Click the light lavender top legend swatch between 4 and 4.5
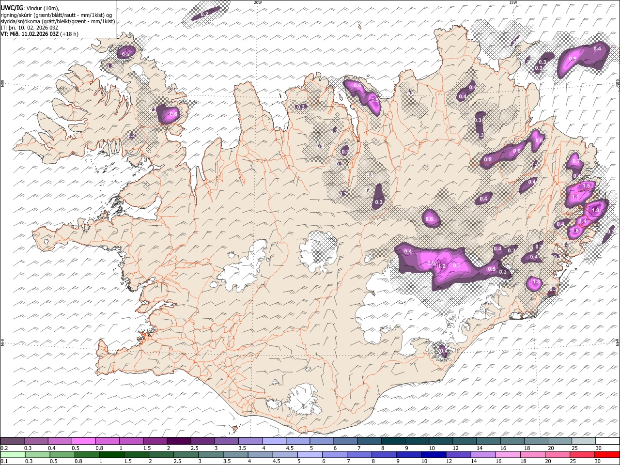The height and width of the screenshot is (465, 620). (273, 441)
